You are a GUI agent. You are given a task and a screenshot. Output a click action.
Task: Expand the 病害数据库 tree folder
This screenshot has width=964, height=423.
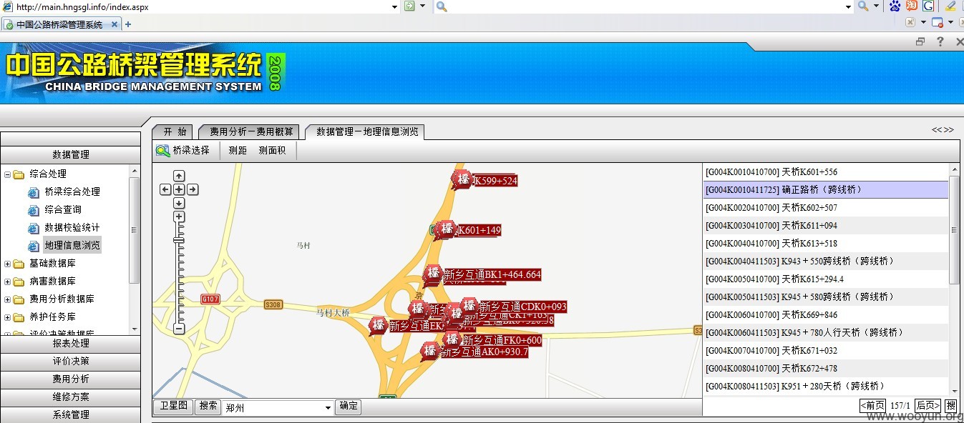(x=7, y=281)
